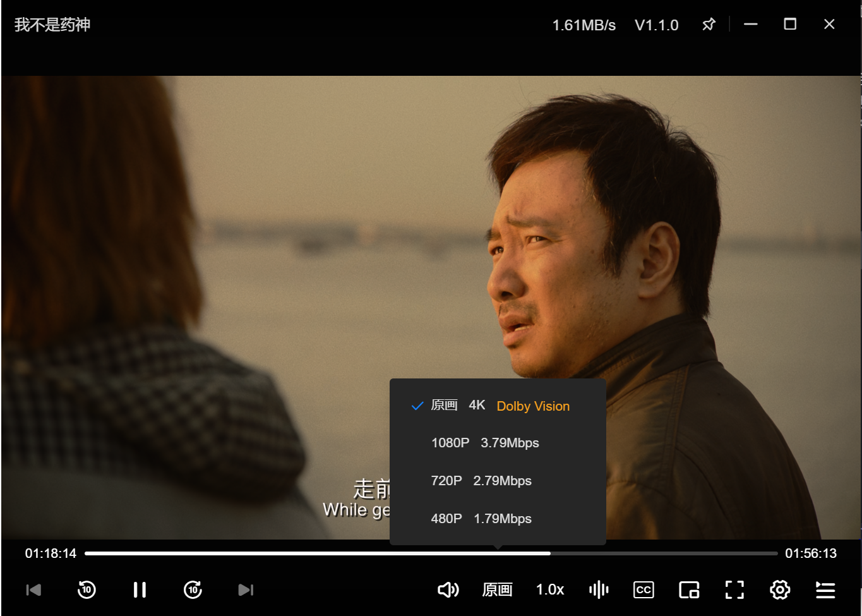Select 原画 4K Dolby Vision quality
Image resolution: width=862 pixels, height=616 pixels.
tap(498, 406)
